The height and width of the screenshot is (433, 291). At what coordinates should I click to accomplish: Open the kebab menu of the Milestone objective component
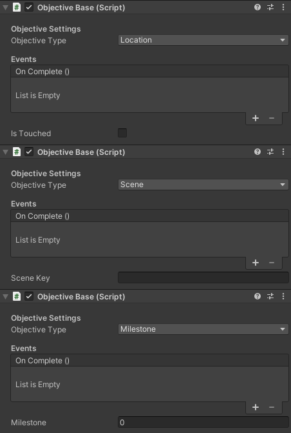(283, 296)
